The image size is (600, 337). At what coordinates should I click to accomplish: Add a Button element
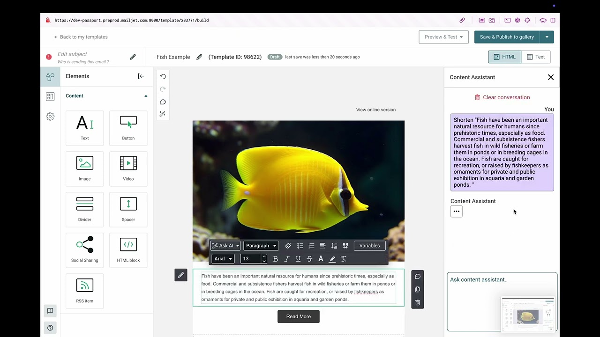pyautogui.click(x=128, y=128)
